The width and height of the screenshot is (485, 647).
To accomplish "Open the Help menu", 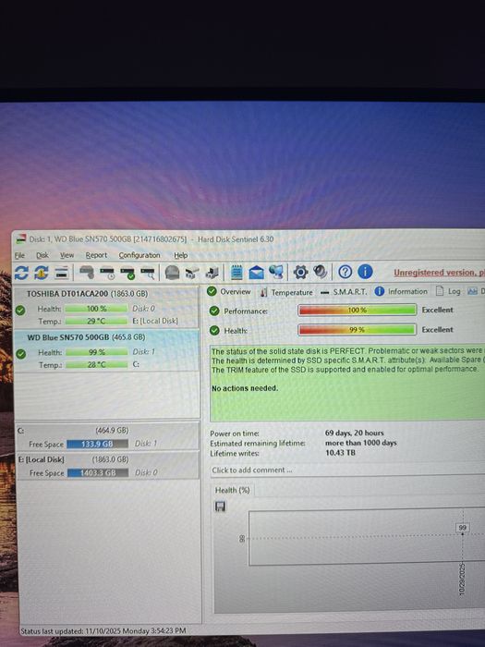I will pos(181,255).
